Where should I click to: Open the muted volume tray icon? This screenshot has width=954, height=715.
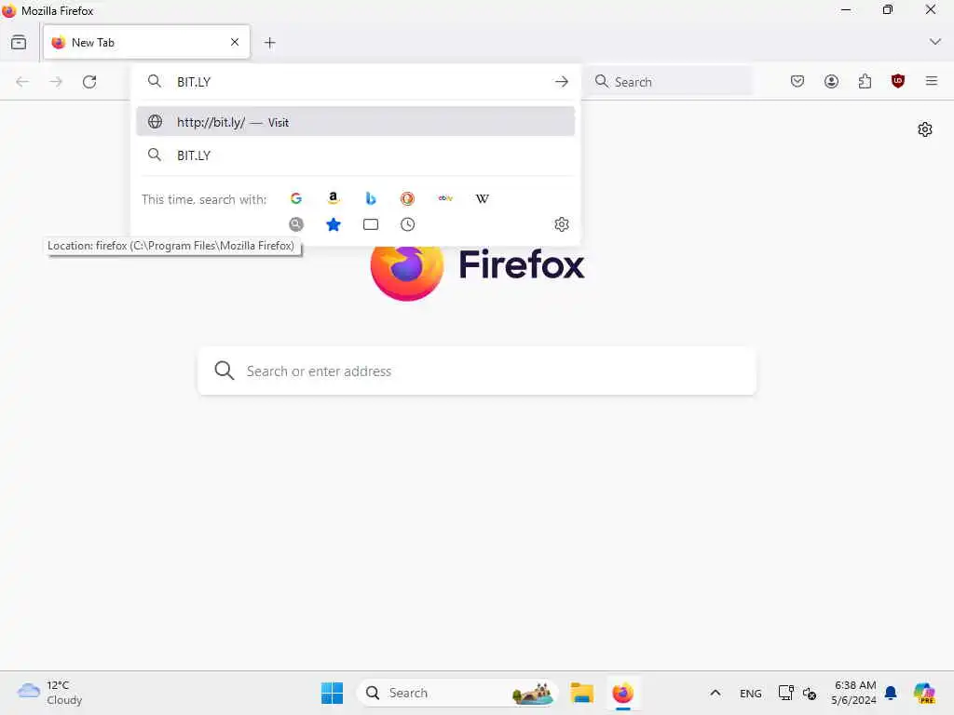click(x=810, y=693)
